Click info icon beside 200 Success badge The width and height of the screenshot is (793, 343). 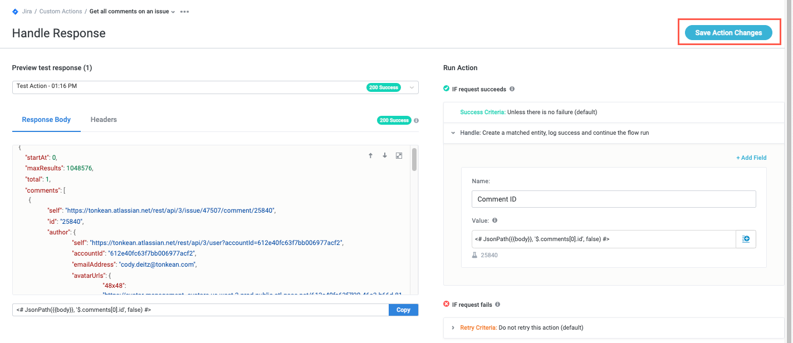(x=416, y=120)
